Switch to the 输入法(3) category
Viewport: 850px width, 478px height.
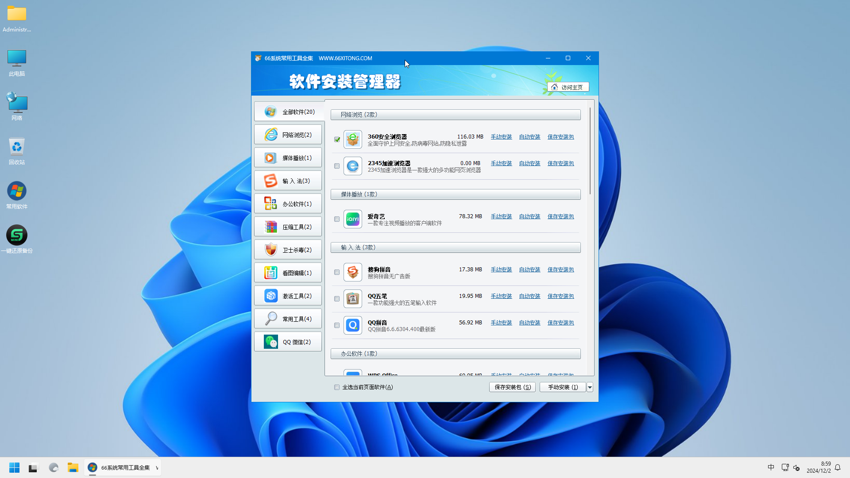(x=288, y=181)
